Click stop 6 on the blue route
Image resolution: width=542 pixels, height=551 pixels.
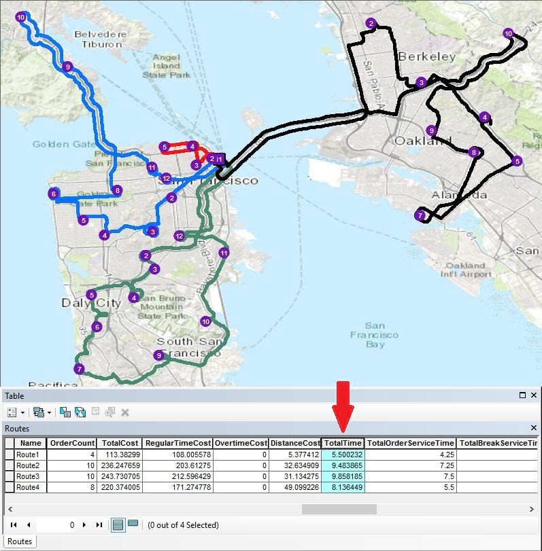pos(54,194)
